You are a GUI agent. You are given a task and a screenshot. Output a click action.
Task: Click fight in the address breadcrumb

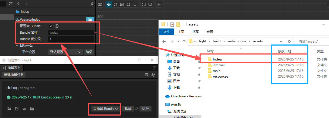tap(203, 41)
